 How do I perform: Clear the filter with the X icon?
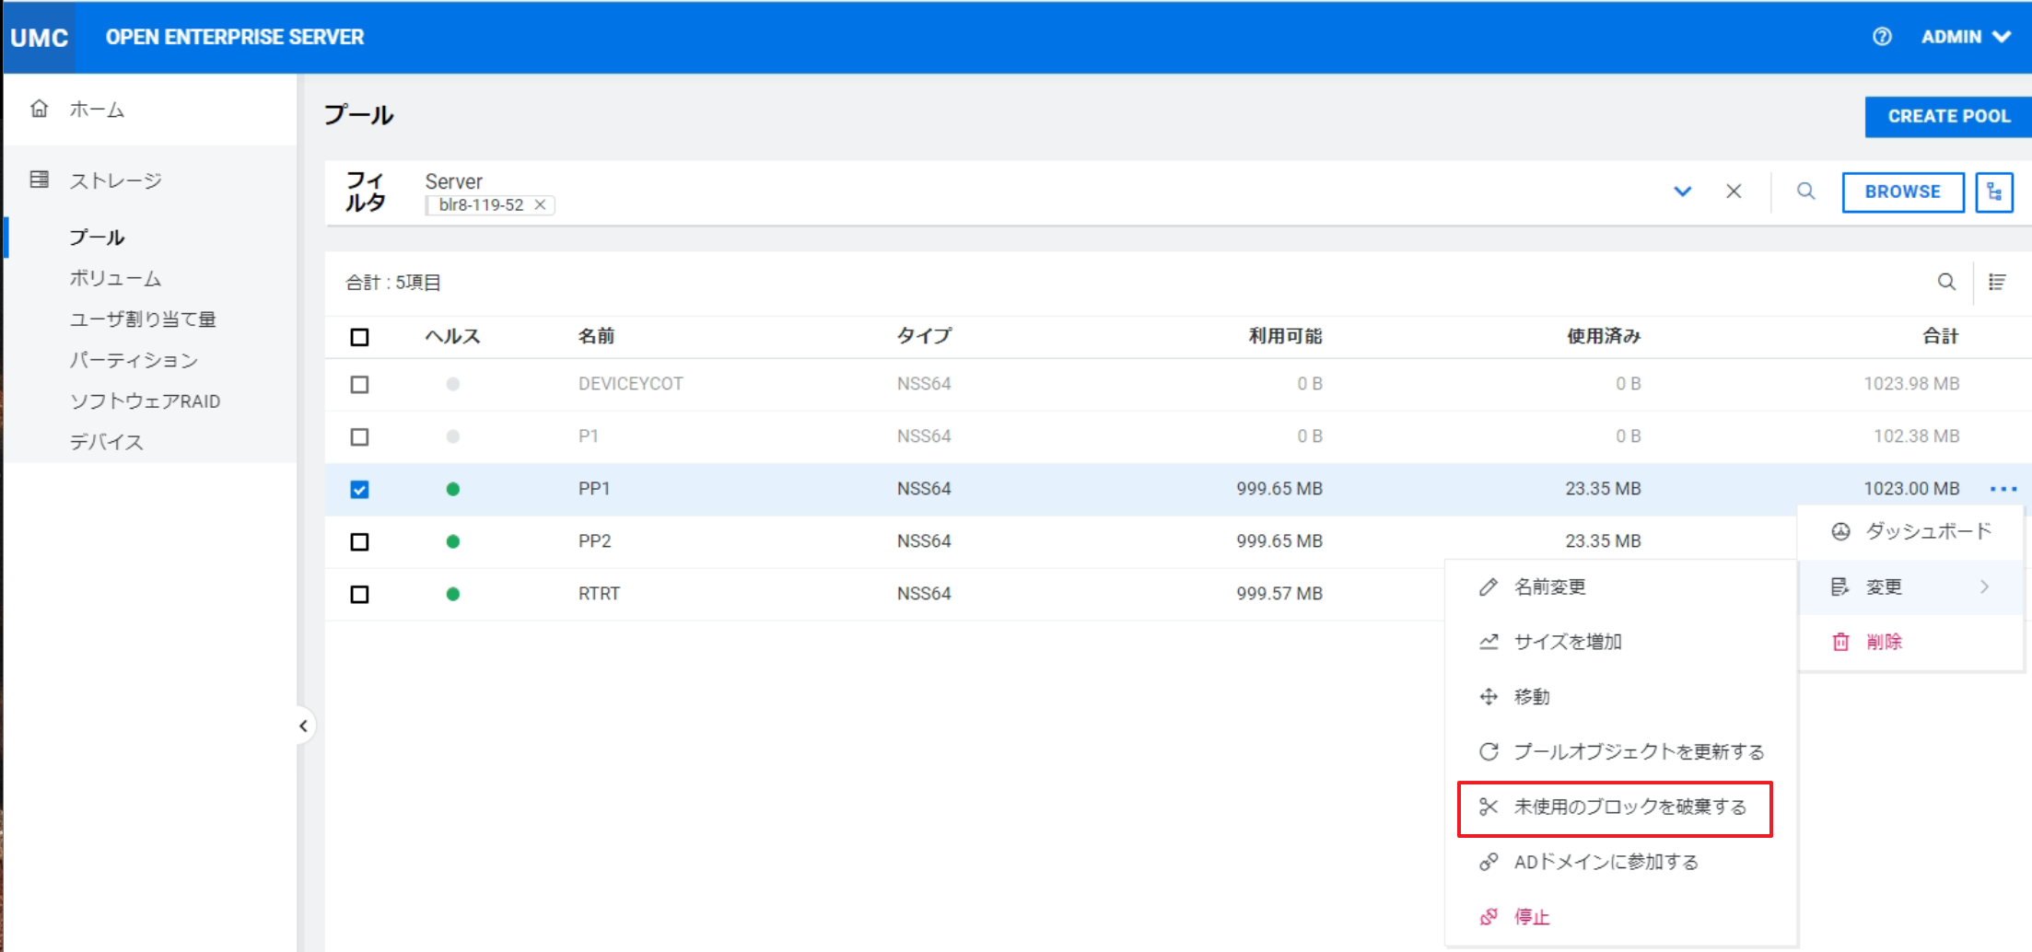pyautogui.click(x=1733, y=192)
